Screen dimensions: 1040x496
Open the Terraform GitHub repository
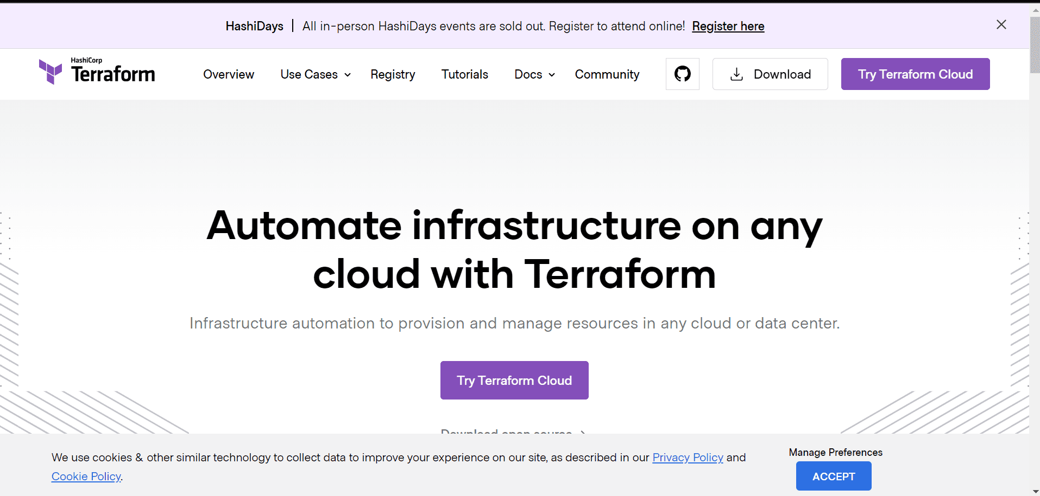point(682,74)
